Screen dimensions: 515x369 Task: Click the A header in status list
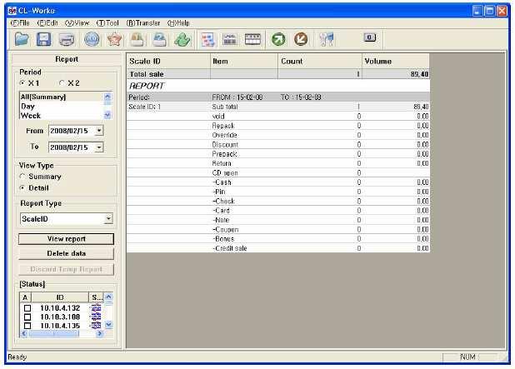pyautogui.click(x=25, y=297)
